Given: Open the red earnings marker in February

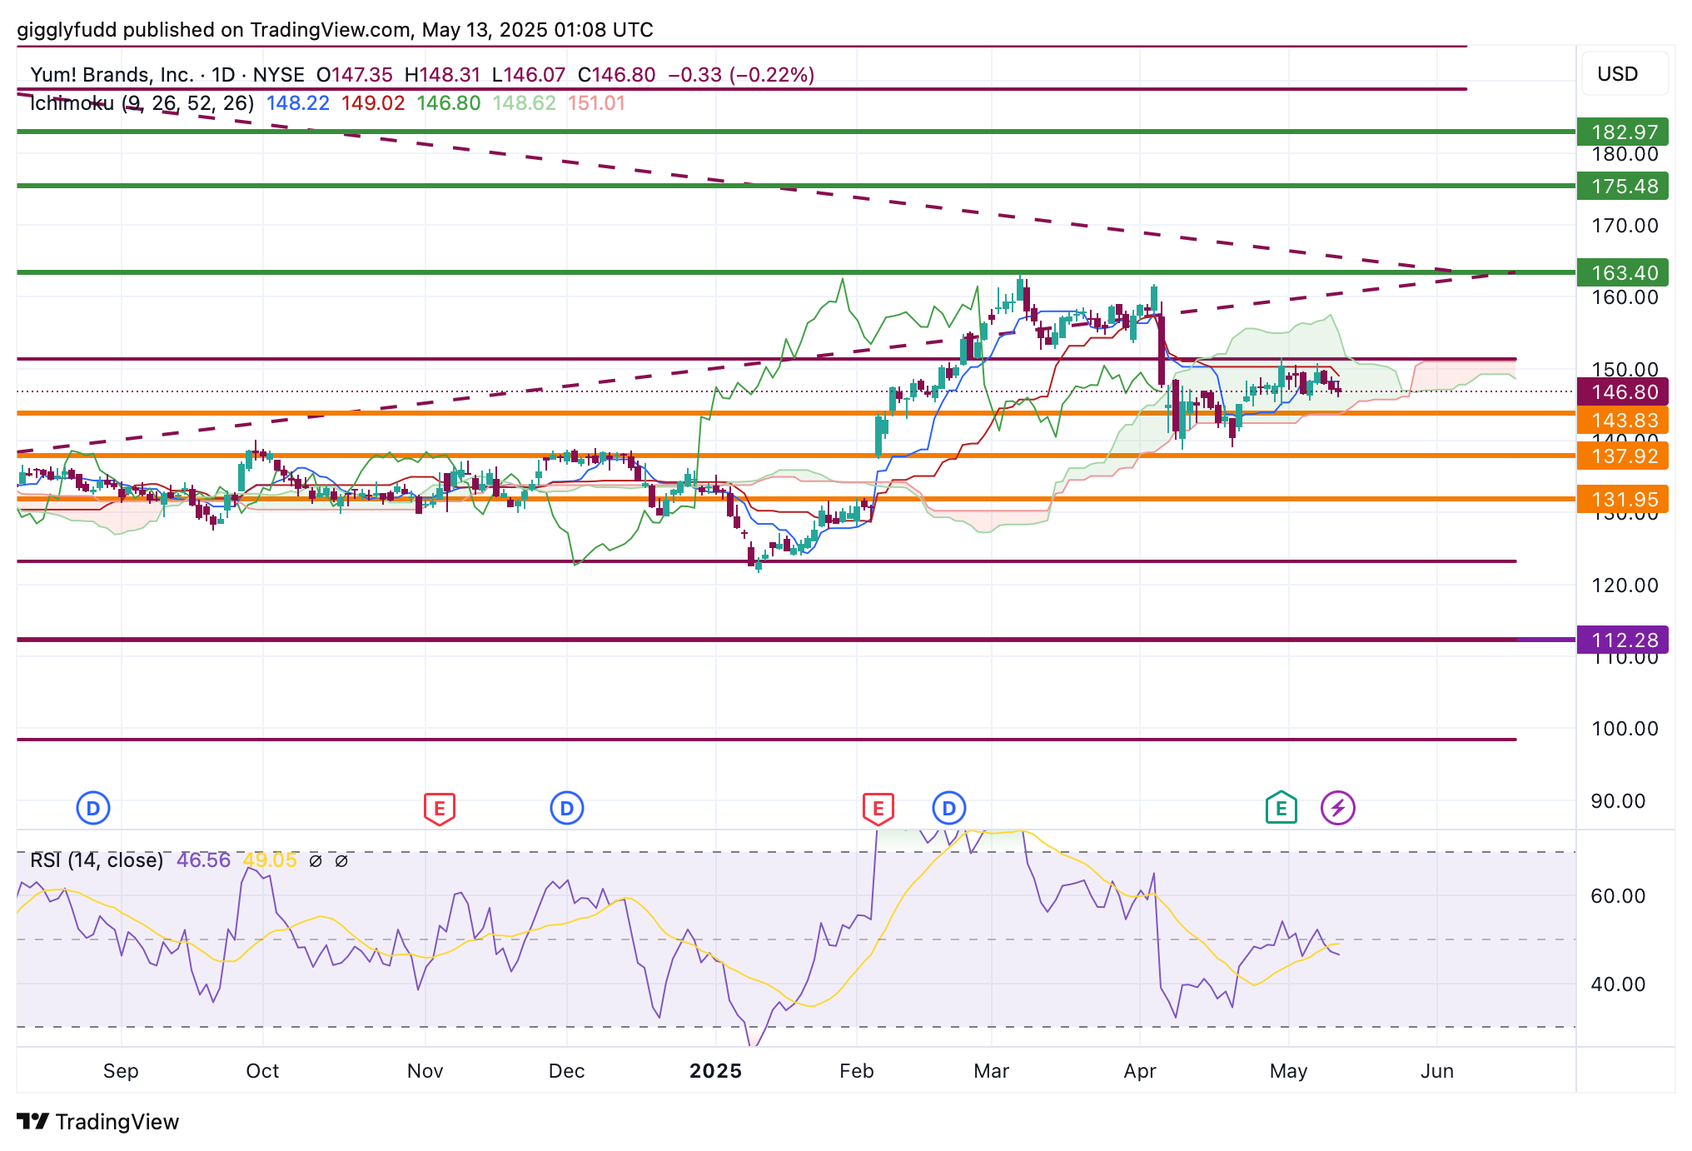Looking at the screenshot, I should point(878,809).
